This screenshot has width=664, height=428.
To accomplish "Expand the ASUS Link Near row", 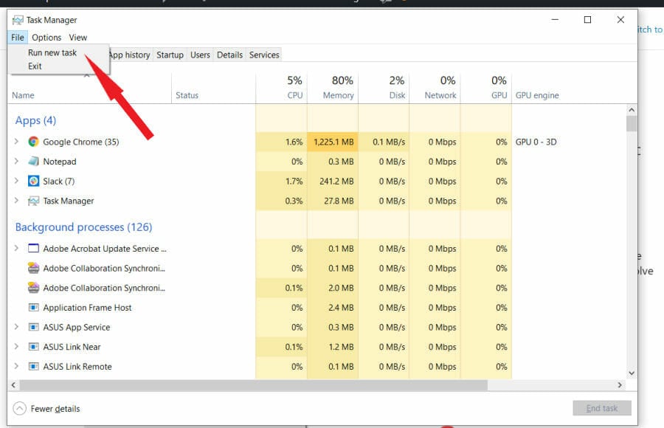I will [16, 346].
